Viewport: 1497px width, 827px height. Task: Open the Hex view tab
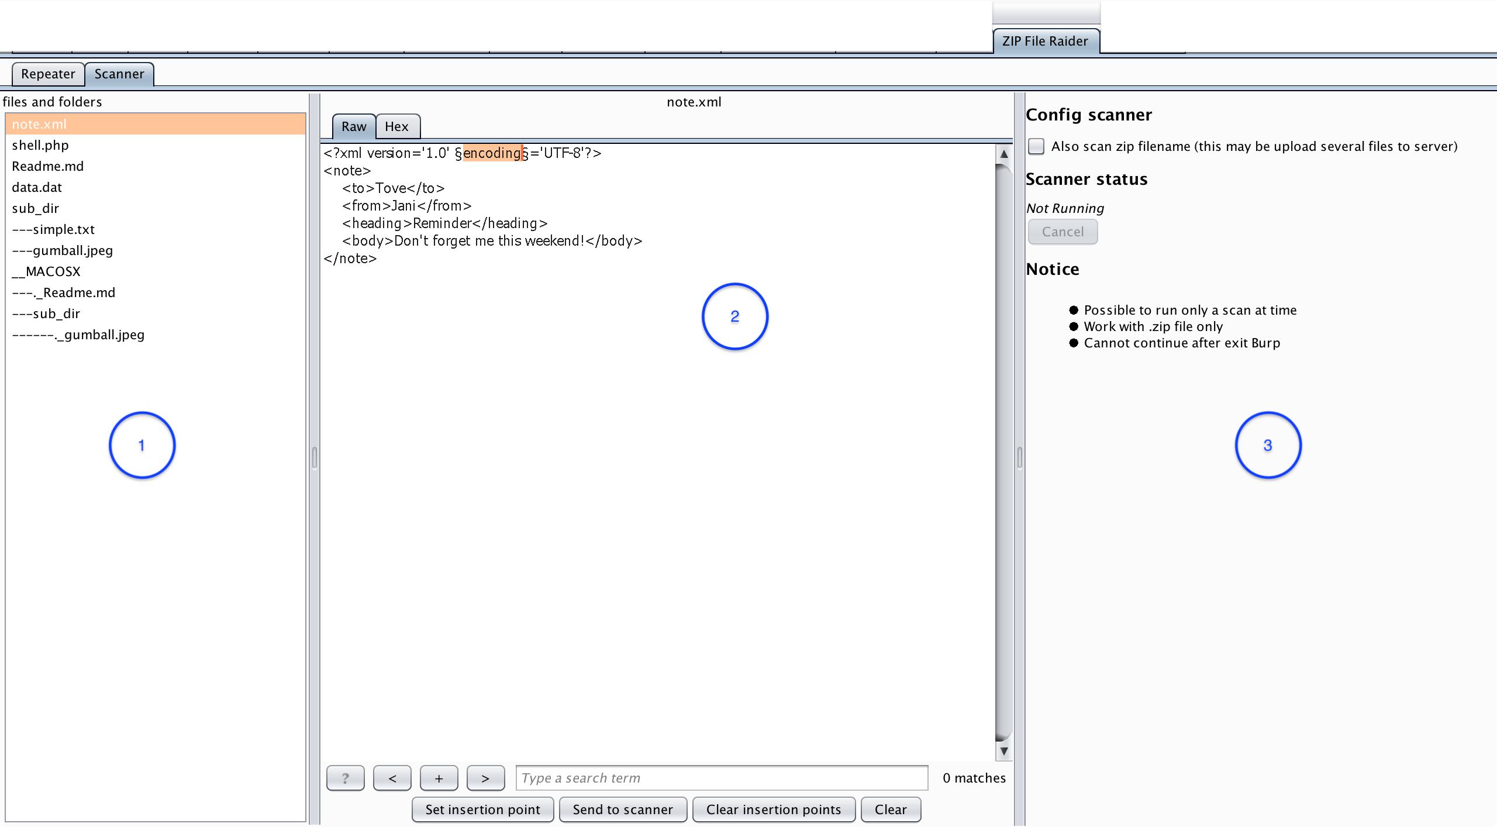click(x=396, y=127)
